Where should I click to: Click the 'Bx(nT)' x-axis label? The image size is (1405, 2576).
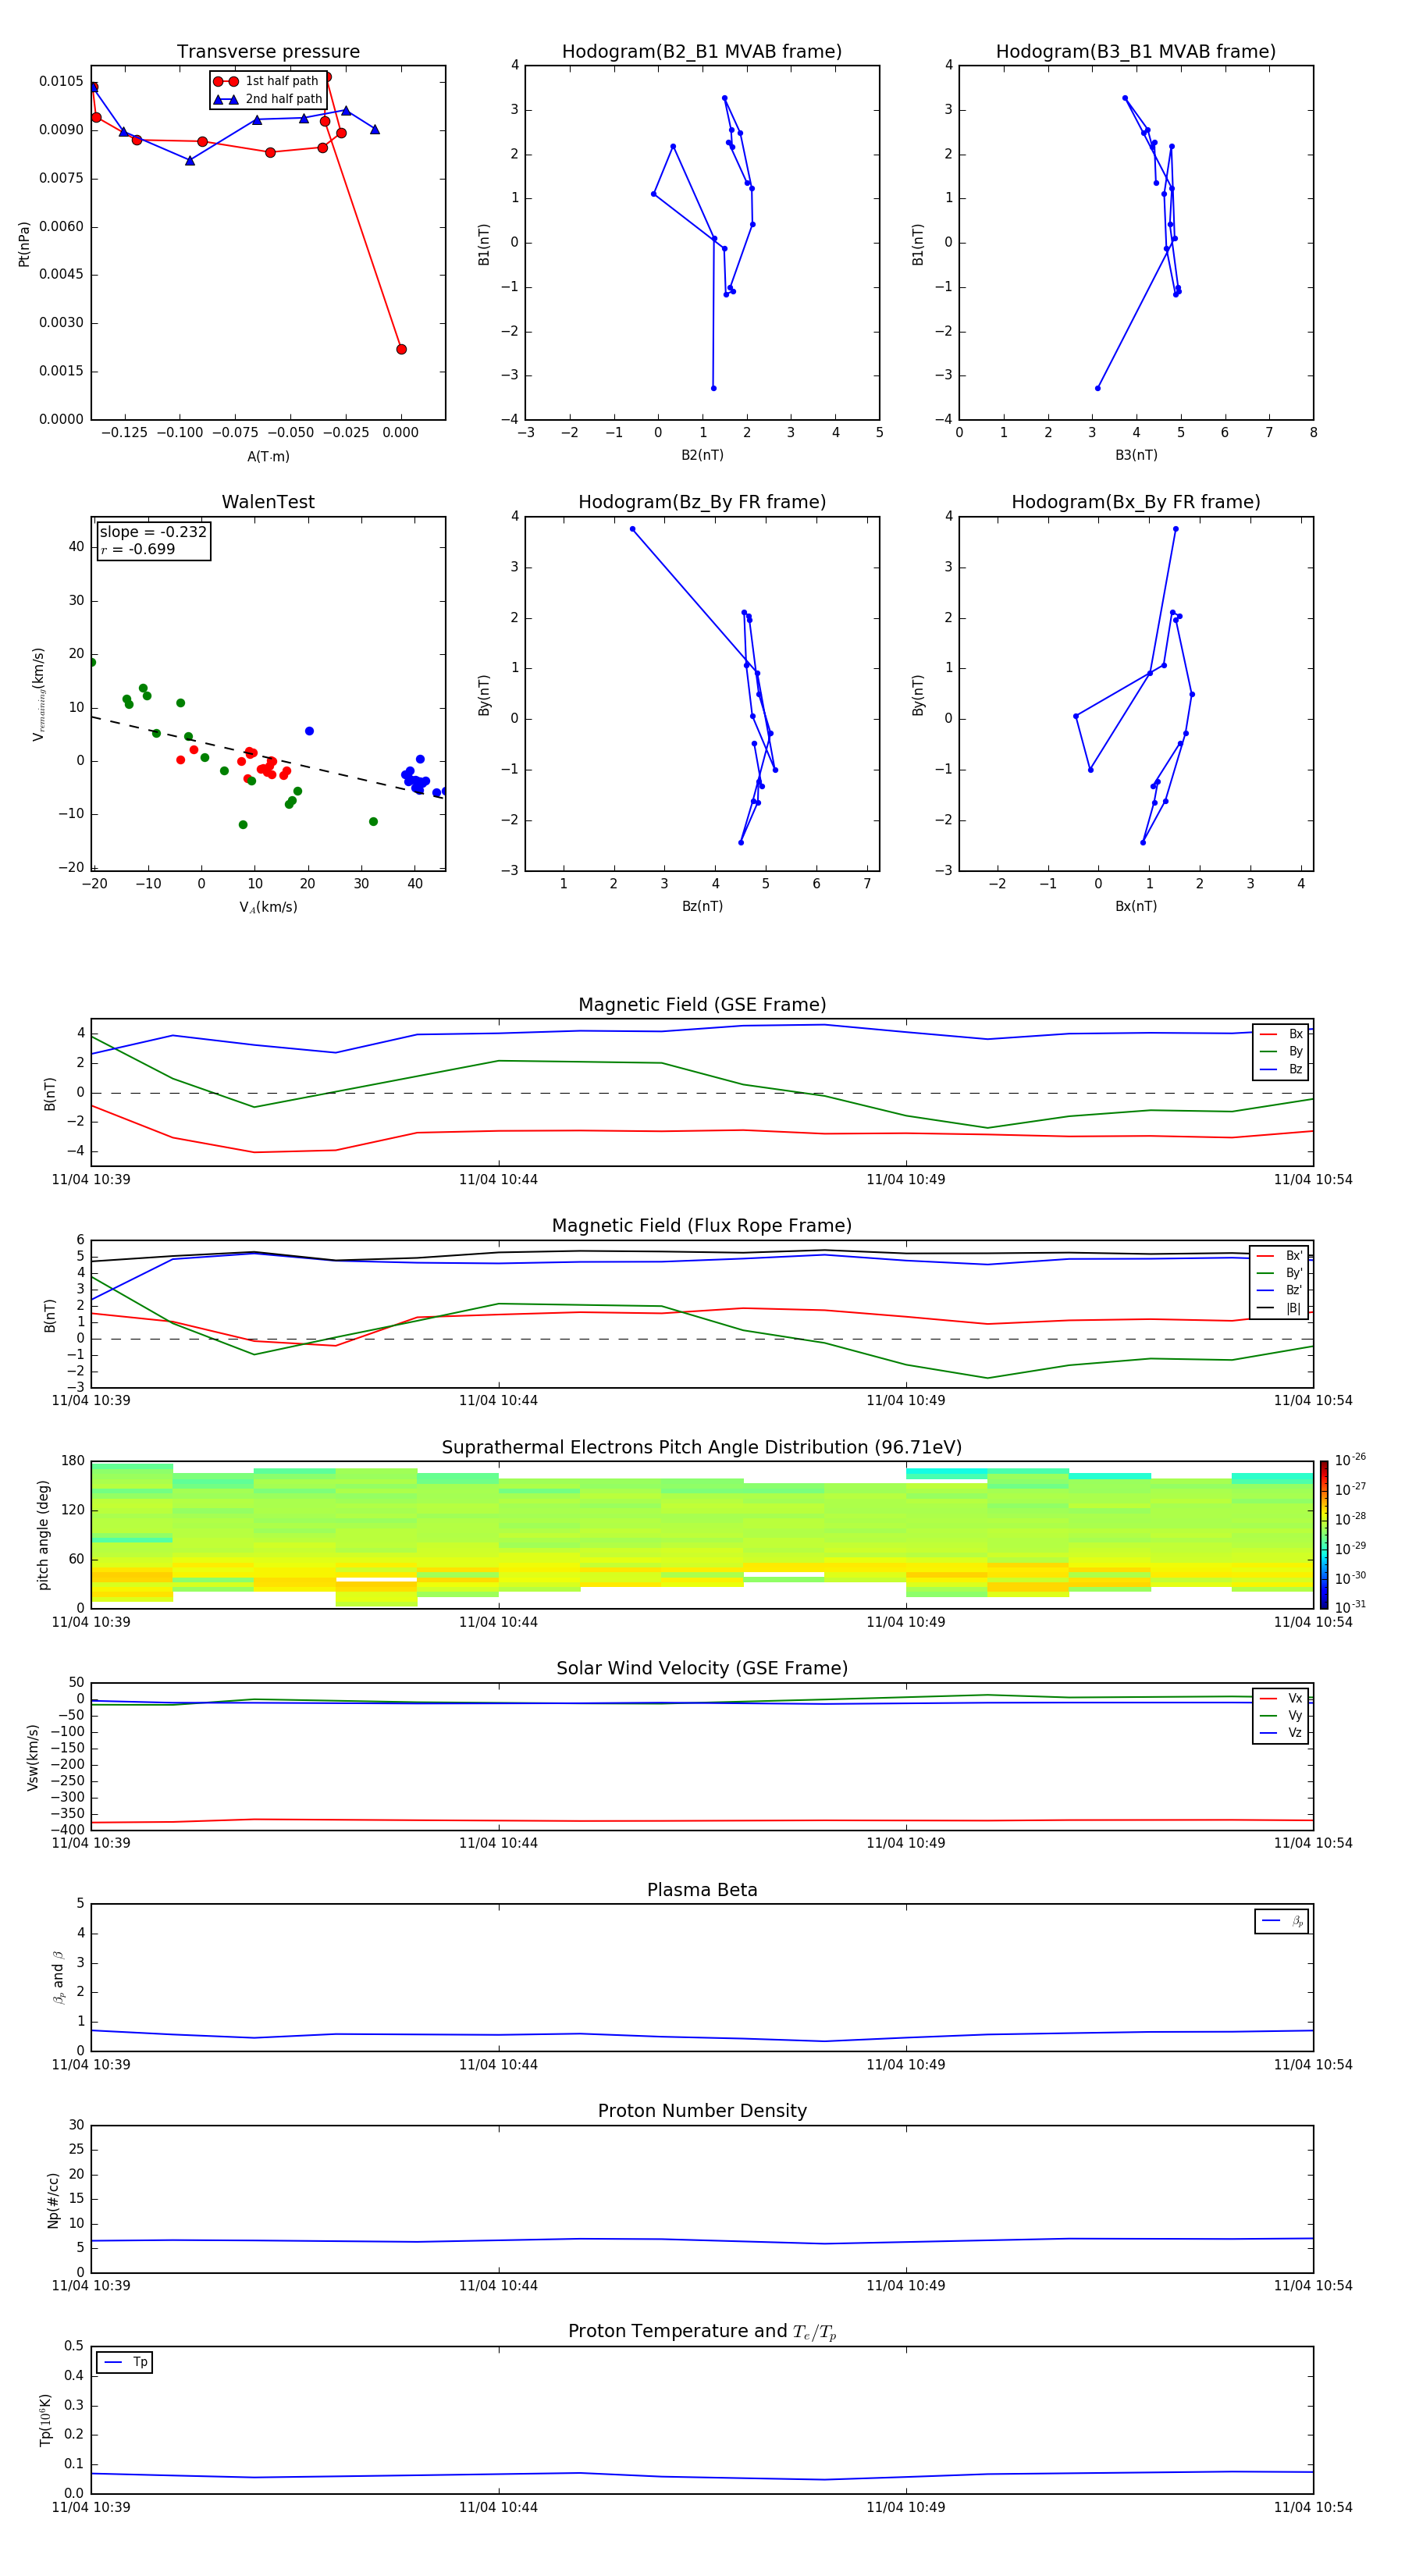tap(1136, 906)
